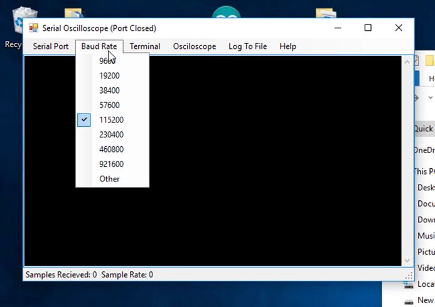
Task: Click the folder icon in Explorer title bar
Action: click(430, 61)
